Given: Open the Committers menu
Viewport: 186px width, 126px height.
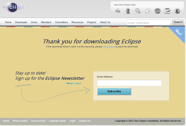Looking at the screenshot, I should coord(62,22).
